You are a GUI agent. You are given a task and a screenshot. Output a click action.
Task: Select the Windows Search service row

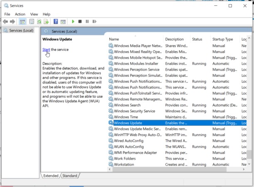point(127,105)
